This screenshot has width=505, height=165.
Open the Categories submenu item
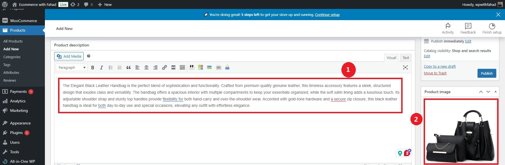click(x=12, y=57)
